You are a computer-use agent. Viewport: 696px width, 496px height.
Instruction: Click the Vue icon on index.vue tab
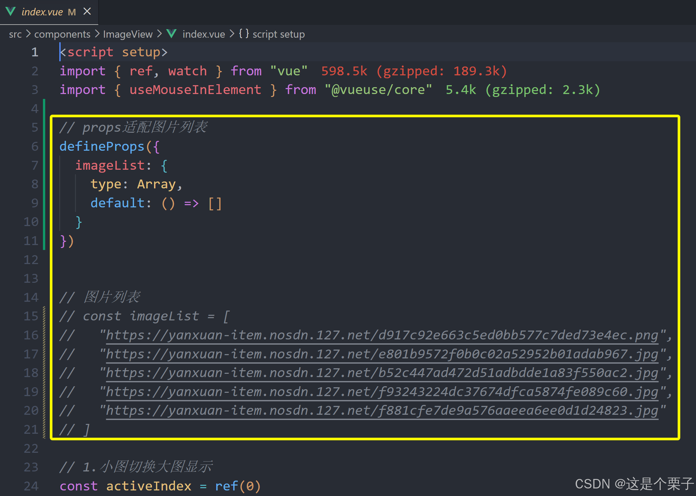tap(10, 12)
